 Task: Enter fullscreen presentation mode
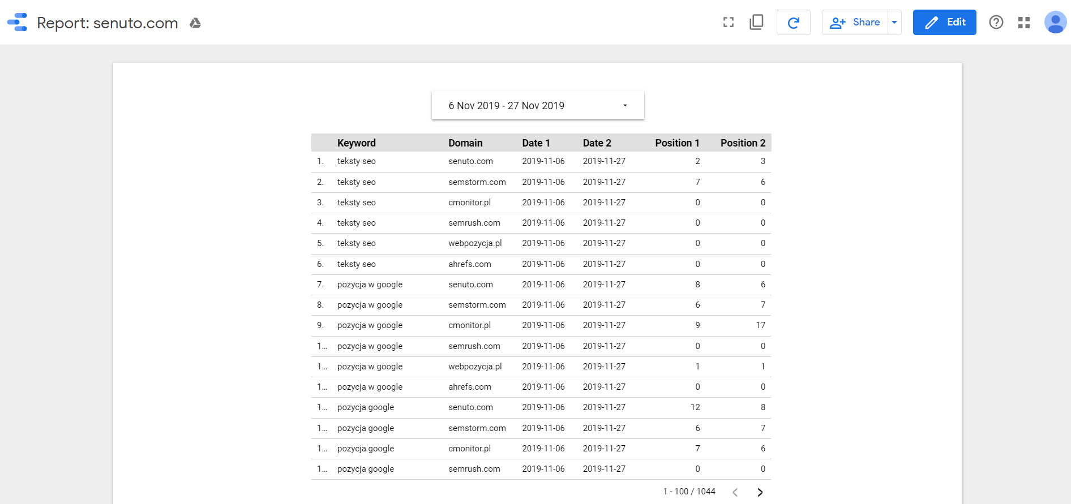[x=729, y=22]
